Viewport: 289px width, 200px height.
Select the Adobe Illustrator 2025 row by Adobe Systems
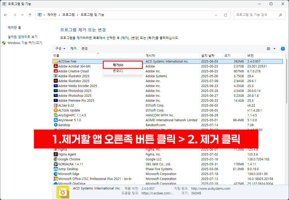pyautogui.click(x=168, y=76)
